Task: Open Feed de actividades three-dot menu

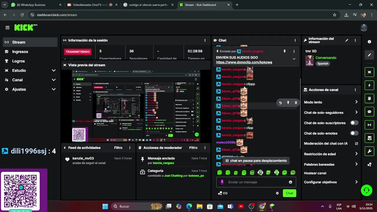Action: click(130, 148)
